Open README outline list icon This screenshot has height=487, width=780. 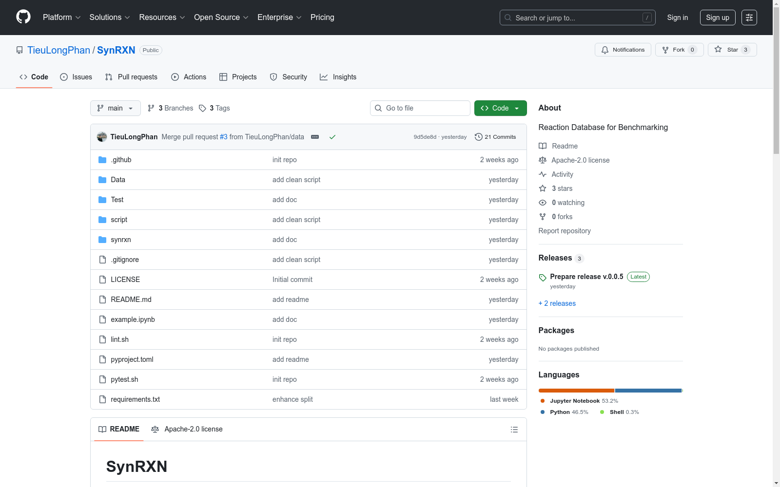tap(514, 430)
